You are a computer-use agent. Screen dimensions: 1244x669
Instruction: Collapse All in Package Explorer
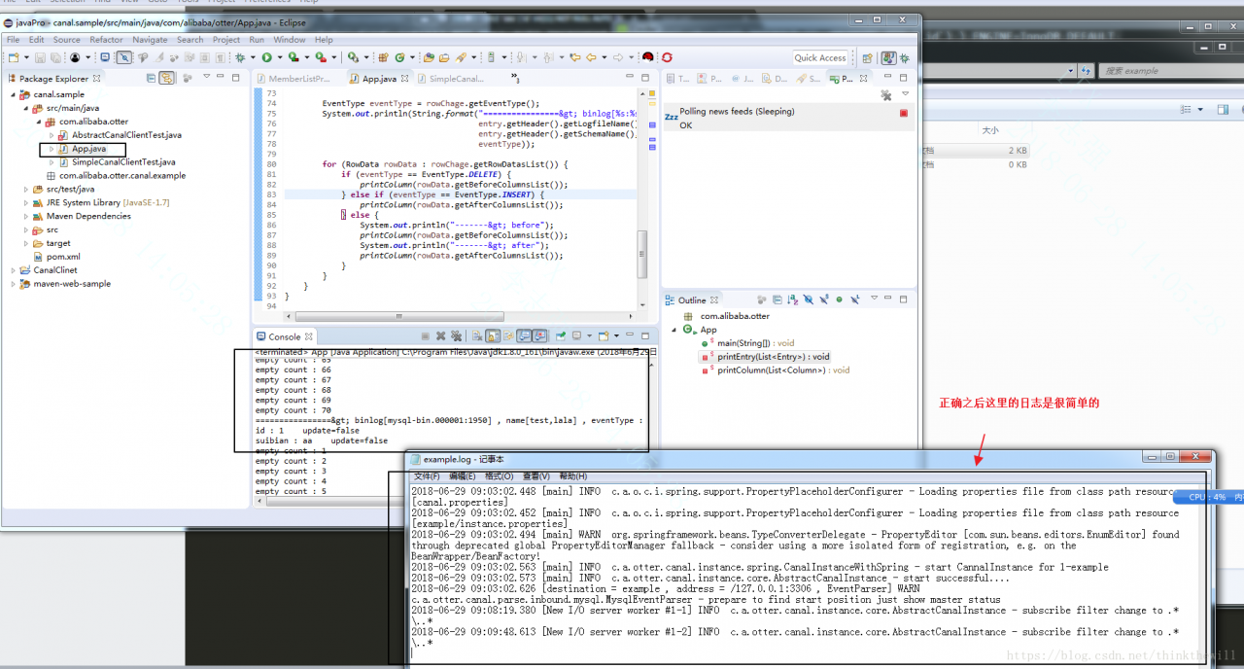coord(152,79)
